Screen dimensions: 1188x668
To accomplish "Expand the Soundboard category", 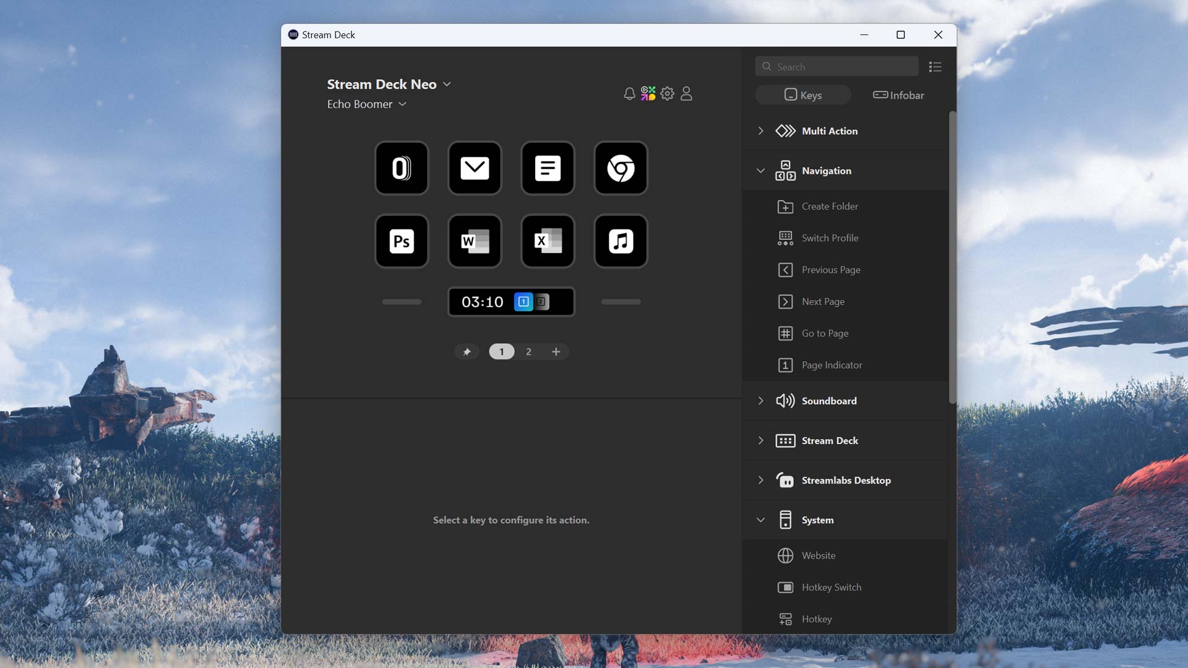I will pyautogui.click(x=760, y=400).
